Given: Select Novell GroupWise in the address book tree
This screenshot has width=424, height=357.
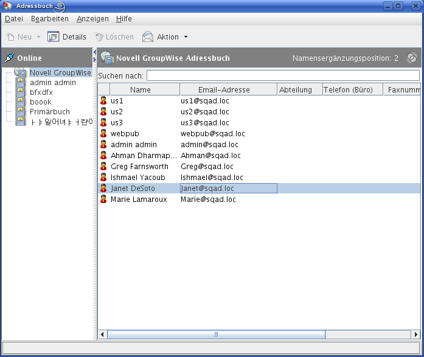Looking at the screenshot, I should coord(60,73).
